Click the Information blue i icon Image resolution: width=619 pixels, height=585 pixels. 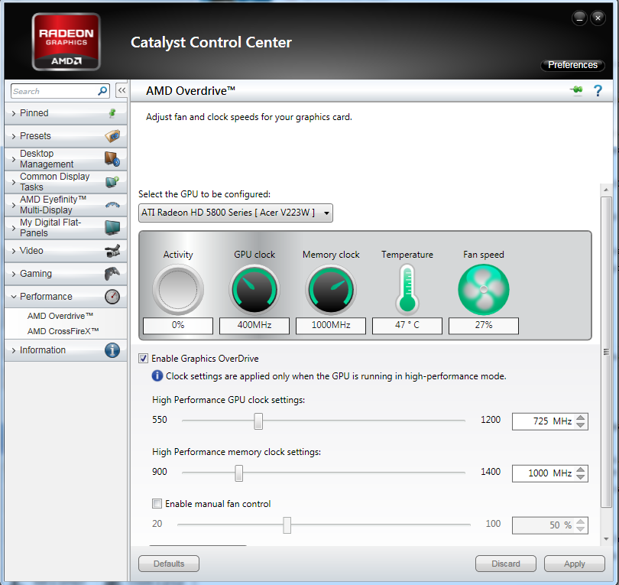(112, 350)
